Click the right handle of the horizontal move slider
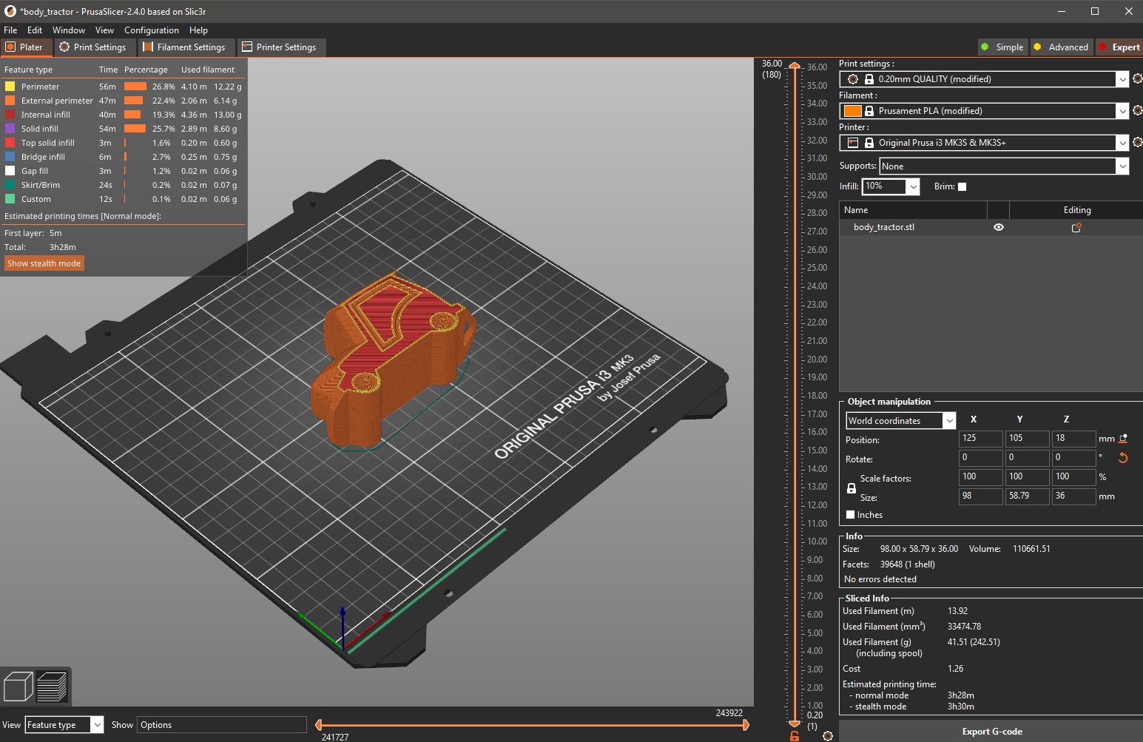The width and height of the screenshot is (1143, 742). point(746,725)
